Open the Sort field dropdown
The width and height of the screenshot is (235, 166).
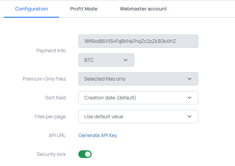(x=138, y=98)
